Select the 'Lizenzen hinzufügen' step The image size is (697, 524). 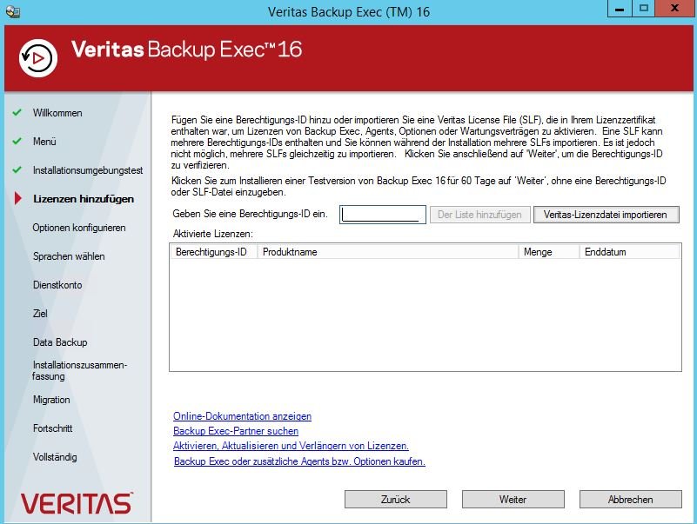(x=84, y=198)
